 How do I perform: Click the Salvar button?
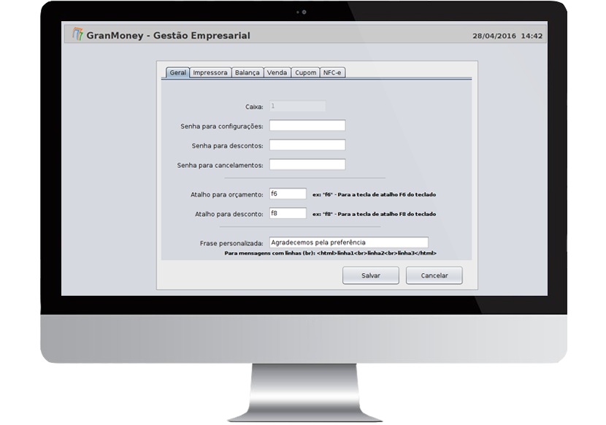(371, 275)
